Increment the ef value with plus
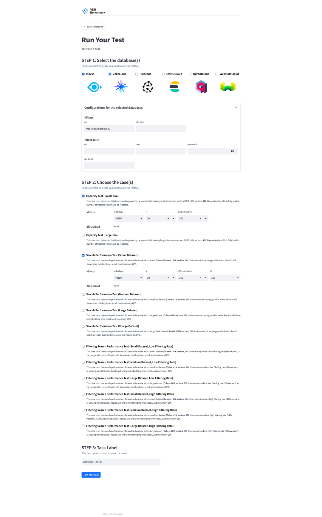This screenshot has height=517, width=322. (238, 278)
